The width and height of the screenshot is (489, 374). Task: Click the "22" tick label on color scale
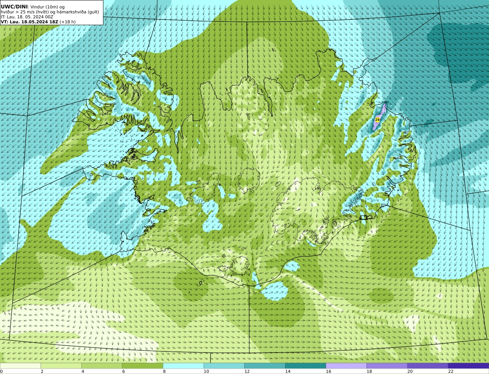(x=451, y=371)
